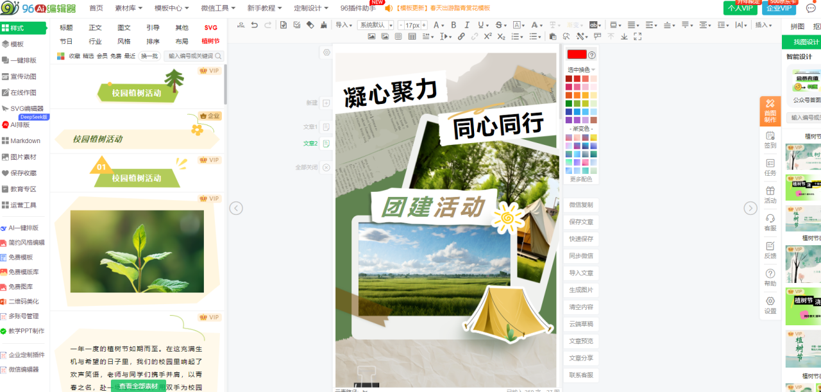Click the editor settings gear above 新建
821x392 pixels.
[x=326, y=53]
